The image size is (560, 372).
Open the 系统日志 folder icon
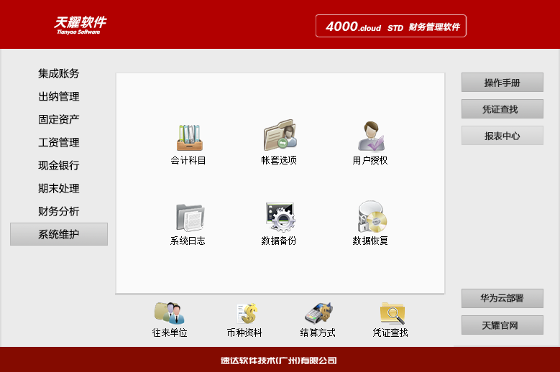pyautogui.click(x=190, y=218)
